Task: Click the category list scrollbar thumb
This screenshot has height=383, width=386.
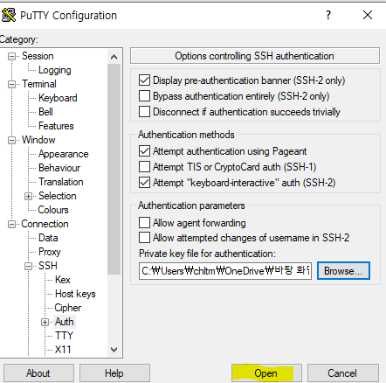Action: pos(114,169)
